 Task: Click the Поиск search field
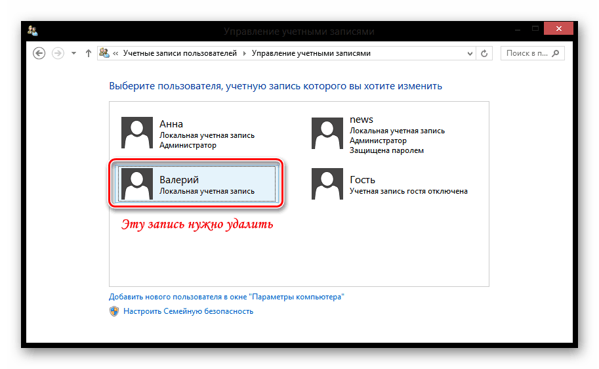[533, 53]
